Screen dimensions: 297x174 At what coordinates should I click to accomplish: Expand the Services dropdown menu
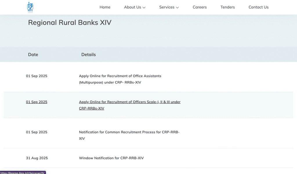point(169,7)
